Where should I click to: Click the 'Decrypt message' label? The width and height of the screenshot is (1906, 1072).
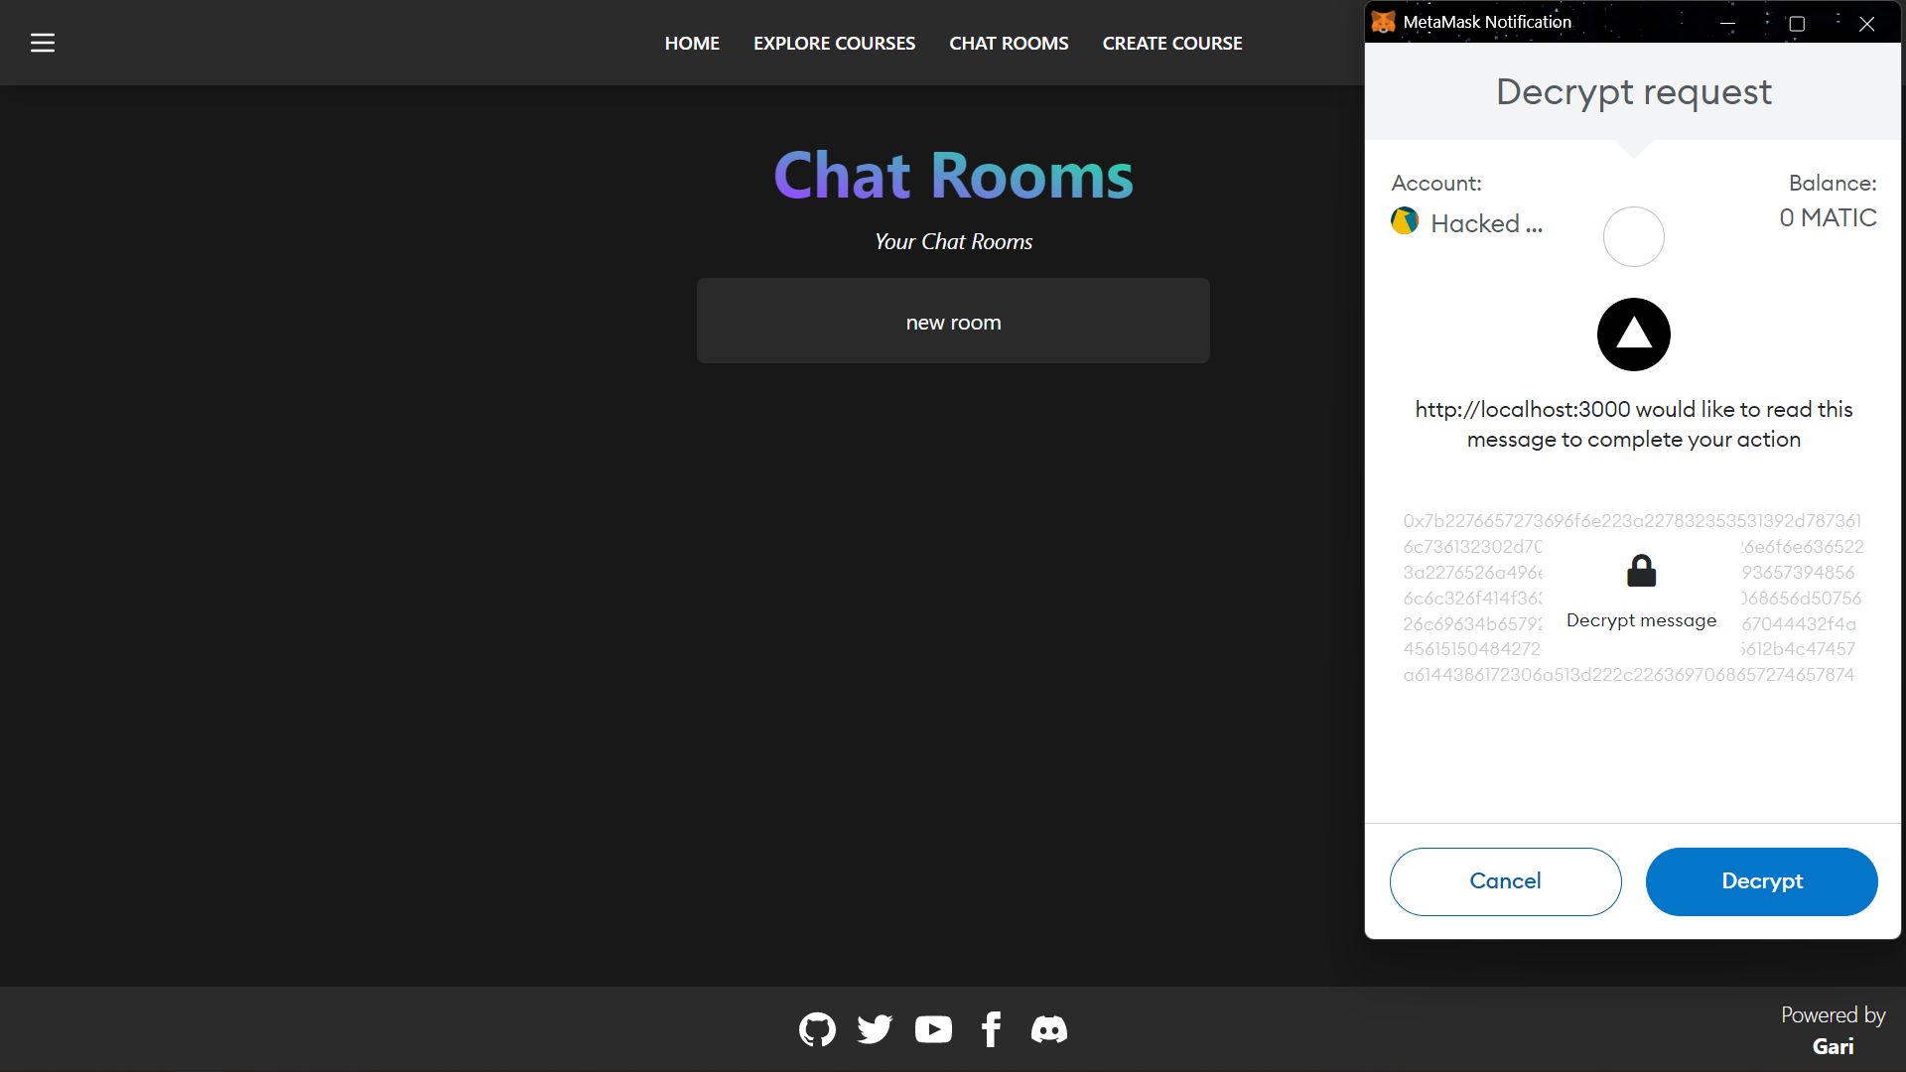click(1641, 620)
